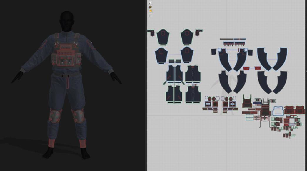
Task: Select the red sock on the avatar's left ankle
Action: (83, 143)
